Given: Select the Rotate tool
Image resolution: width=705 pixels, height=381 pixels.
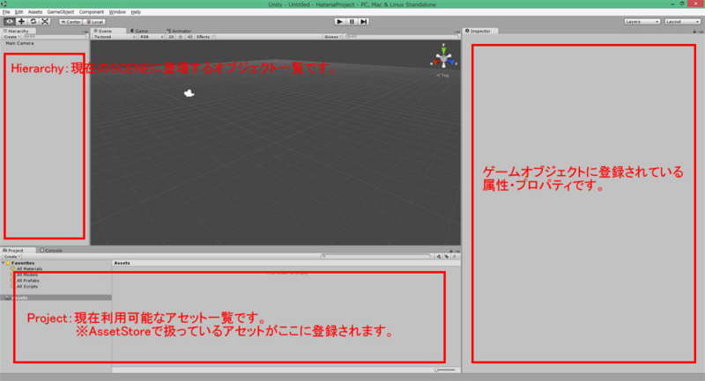Looking at the screenshot, I should pos(33,21).
